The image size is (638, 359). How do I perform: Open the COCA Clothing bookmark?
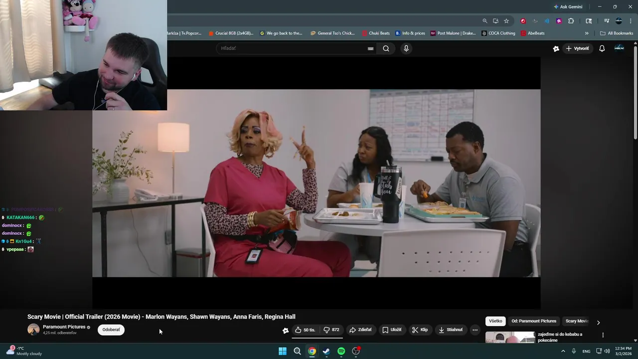click(498, 33)
